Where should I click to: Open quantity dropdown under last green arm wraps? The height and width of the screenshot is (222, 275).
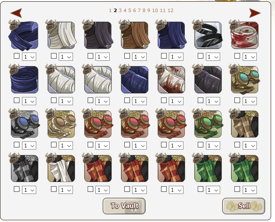click(250, 190)
